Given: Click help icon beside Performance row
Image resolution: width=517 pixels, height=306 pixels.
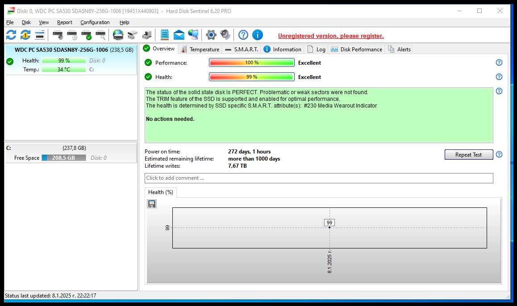Looking at the screenshot, I should 499,62.
